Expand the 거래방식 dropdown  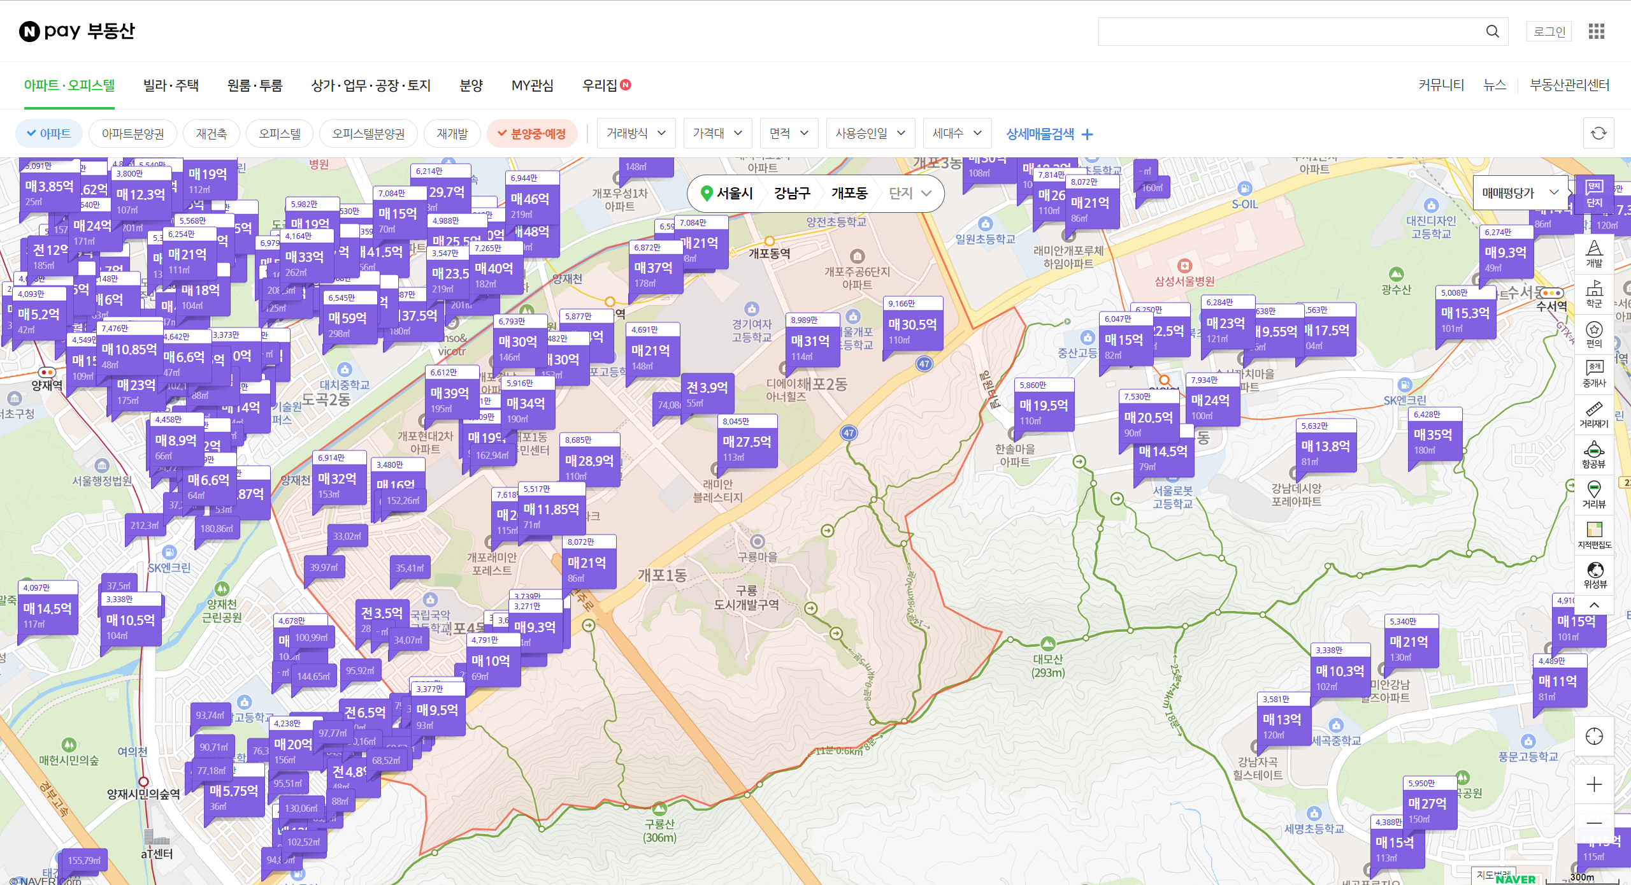[x=635, y=133]
